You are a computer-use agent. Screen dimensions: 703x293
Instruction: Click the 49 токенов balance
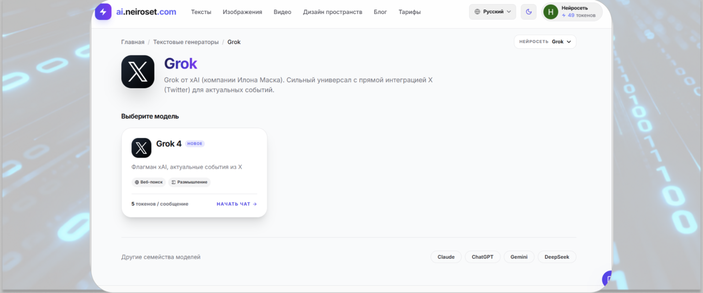pos(579,15)
